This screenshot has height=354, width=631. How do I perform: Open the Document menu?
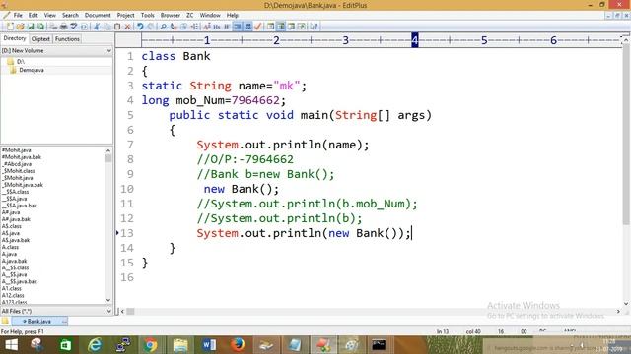click(x=98, y=16)
